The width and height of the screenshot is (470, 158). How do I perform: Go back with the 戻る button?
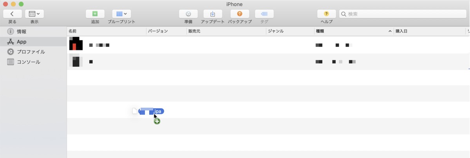(13, 14)
